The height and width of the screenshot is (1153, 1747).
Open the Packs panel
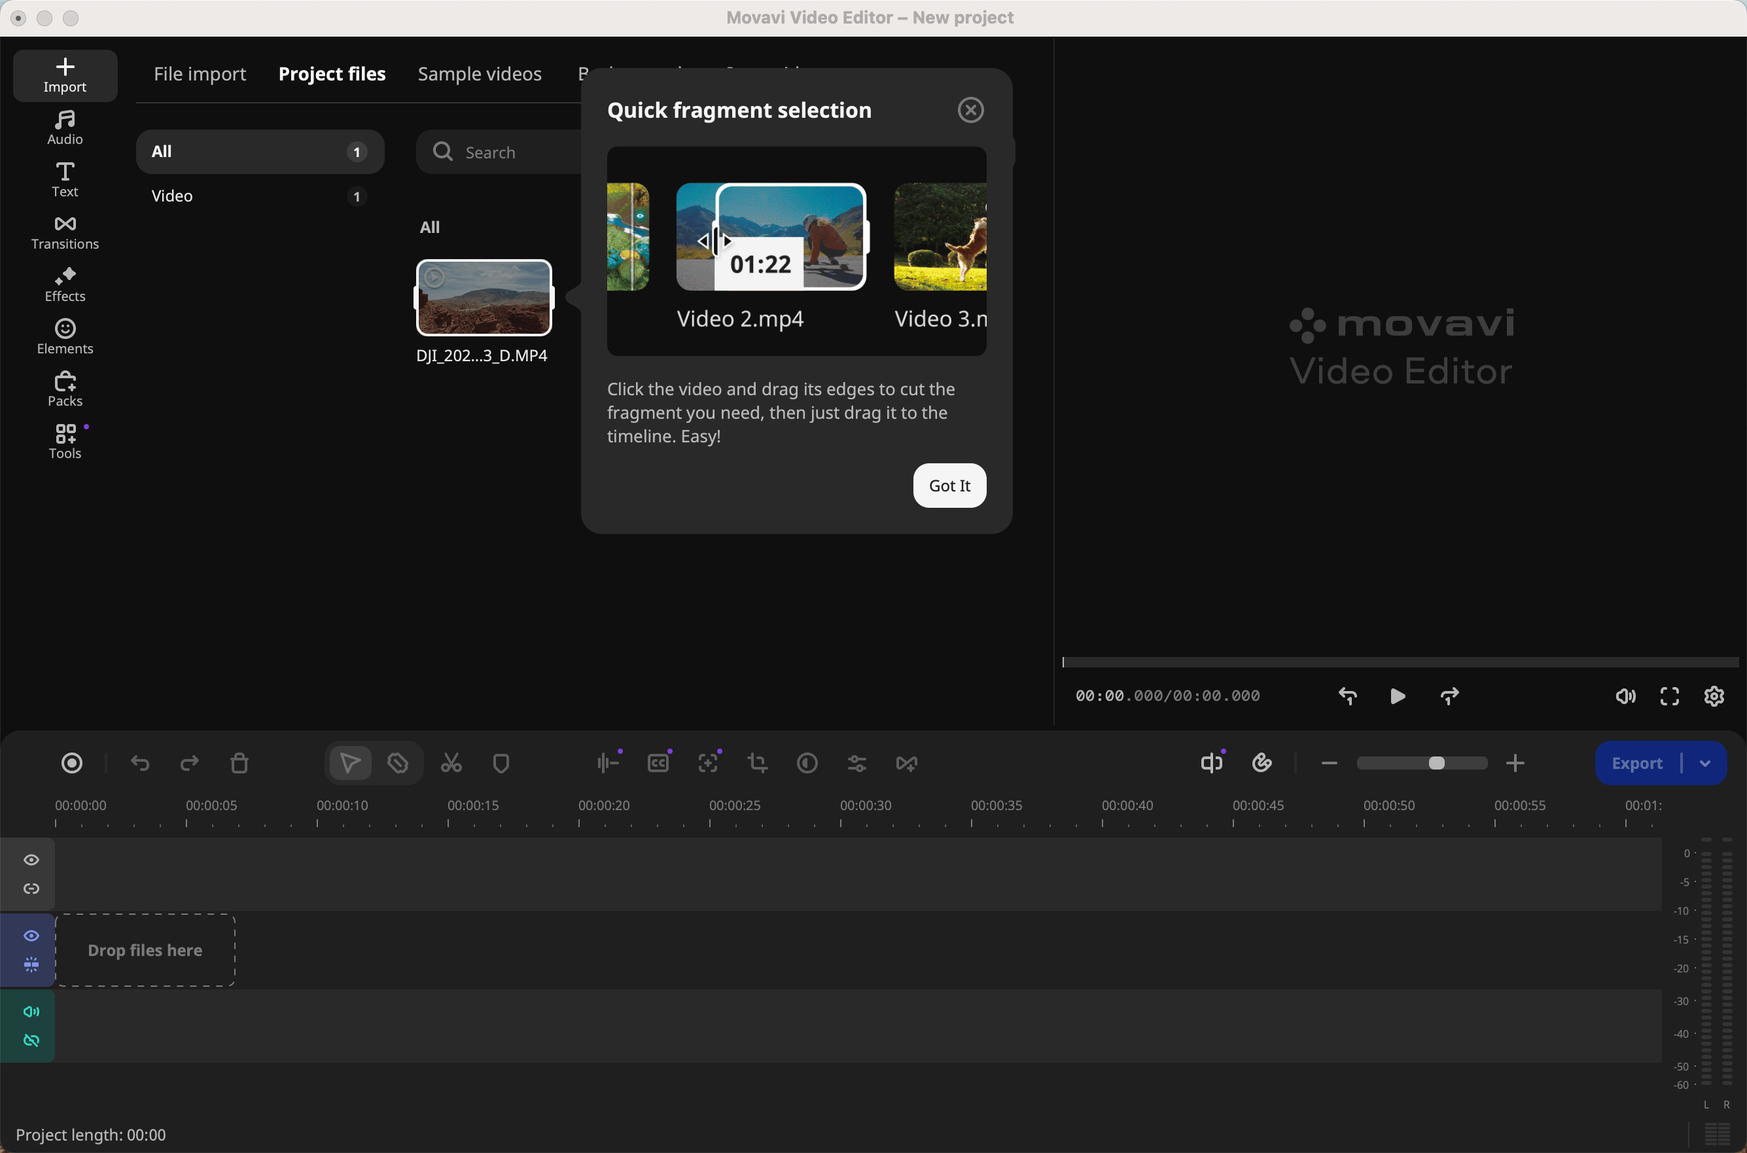[x=65, y=389]
